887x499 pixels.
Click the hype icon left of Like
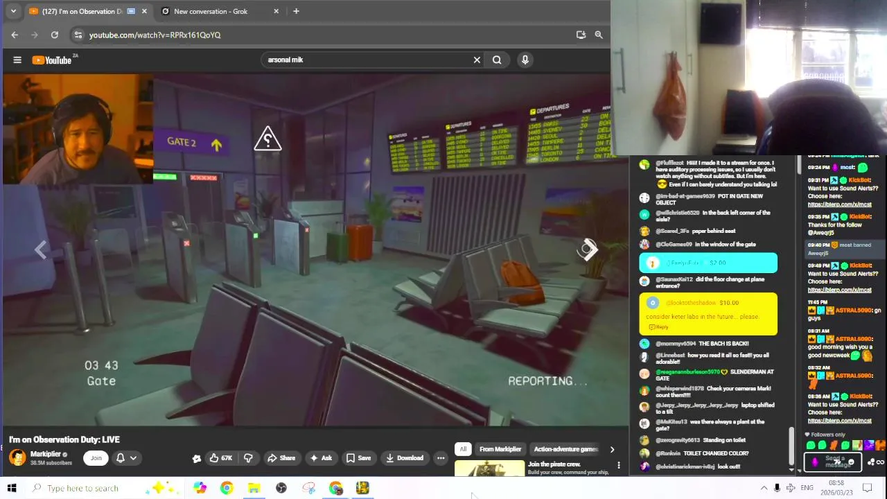pos(197,457)
